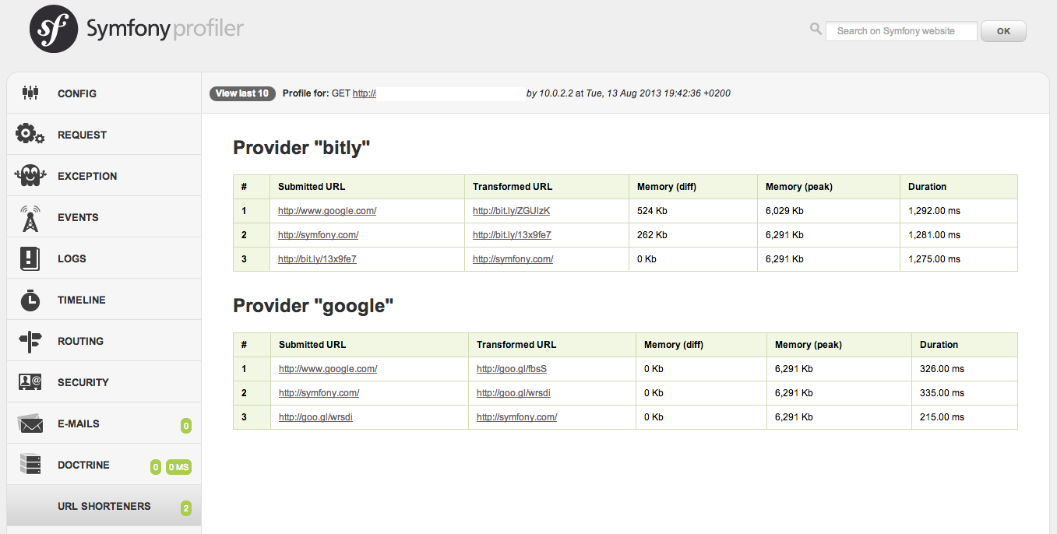Viewport: 1057px width, 534px height.
Task: Click the magnifier search icon
Action: coord(816,29)
